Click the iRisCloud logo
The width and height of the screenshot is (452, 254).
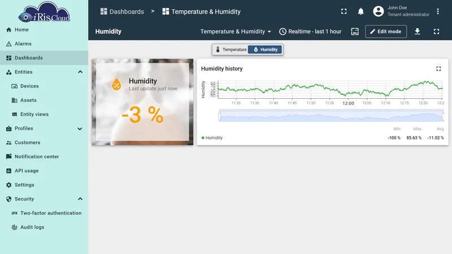pos(44,12)
